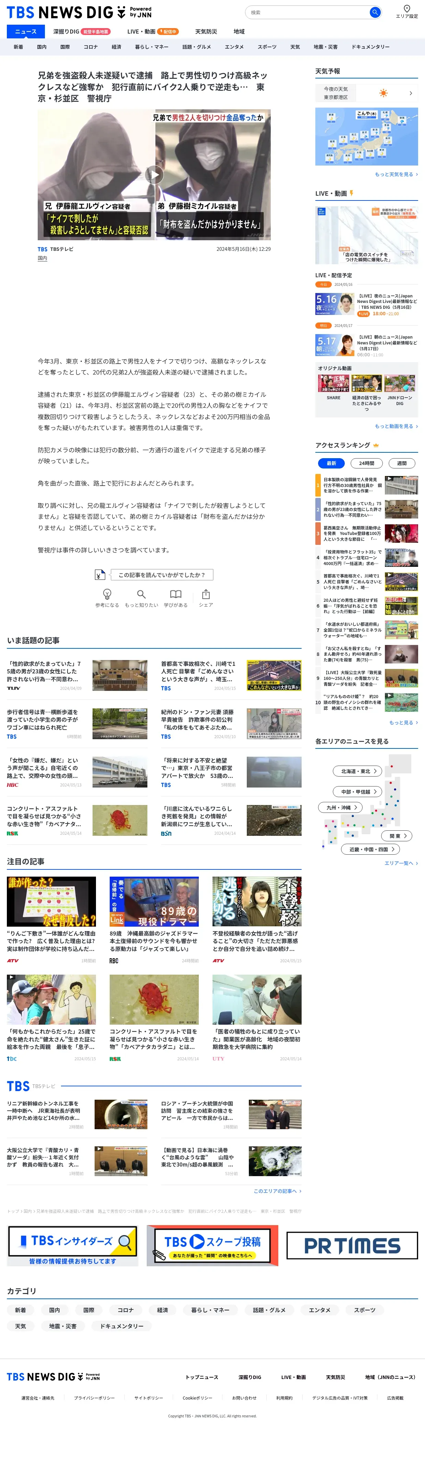Select the 地域 tab
Image resolution: width=425 pixels, height=1464 pixels.
[x=239, y=31]
